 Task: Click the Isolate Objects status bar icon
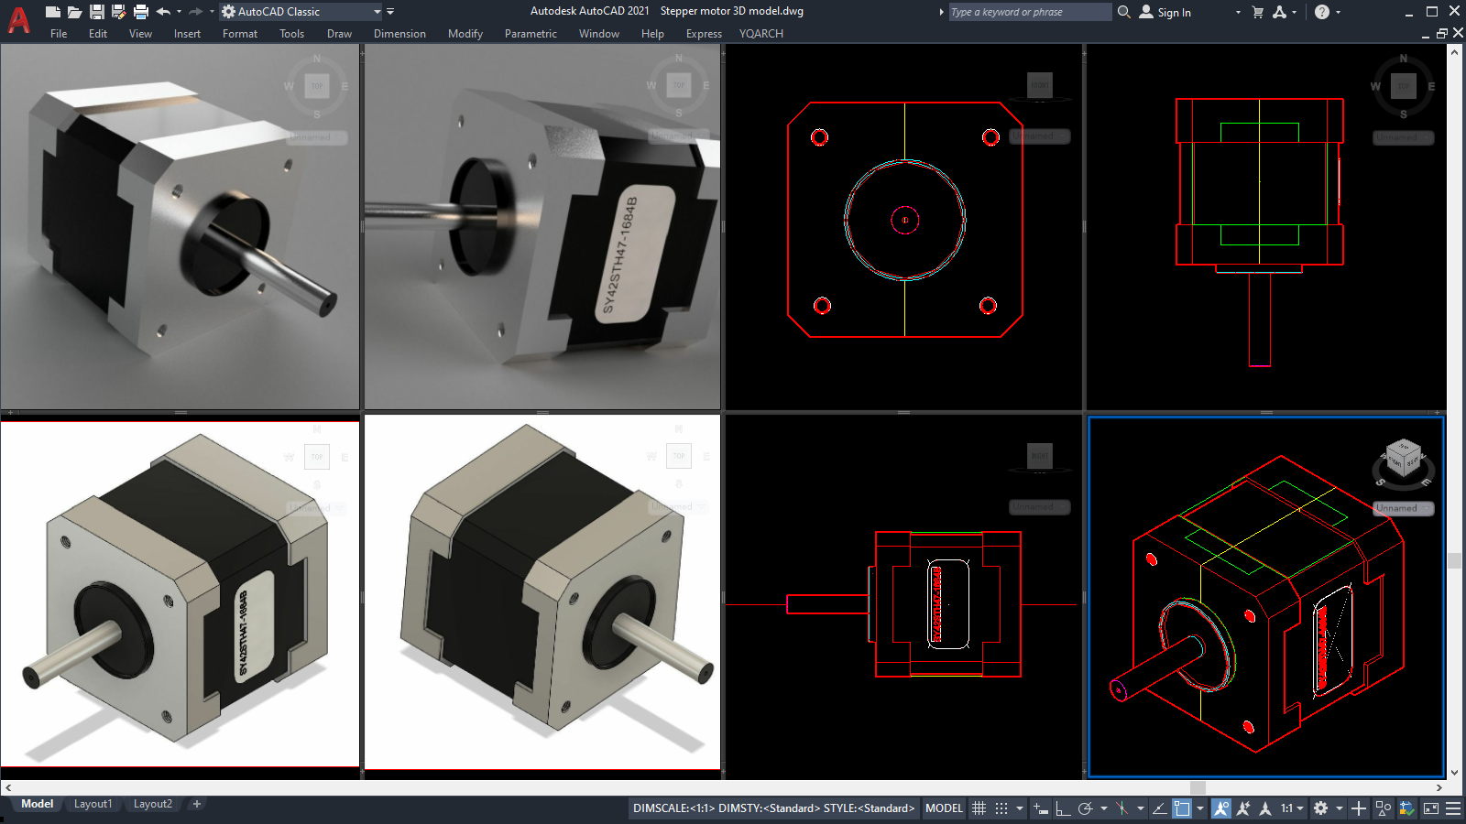tap(1384, 808)
